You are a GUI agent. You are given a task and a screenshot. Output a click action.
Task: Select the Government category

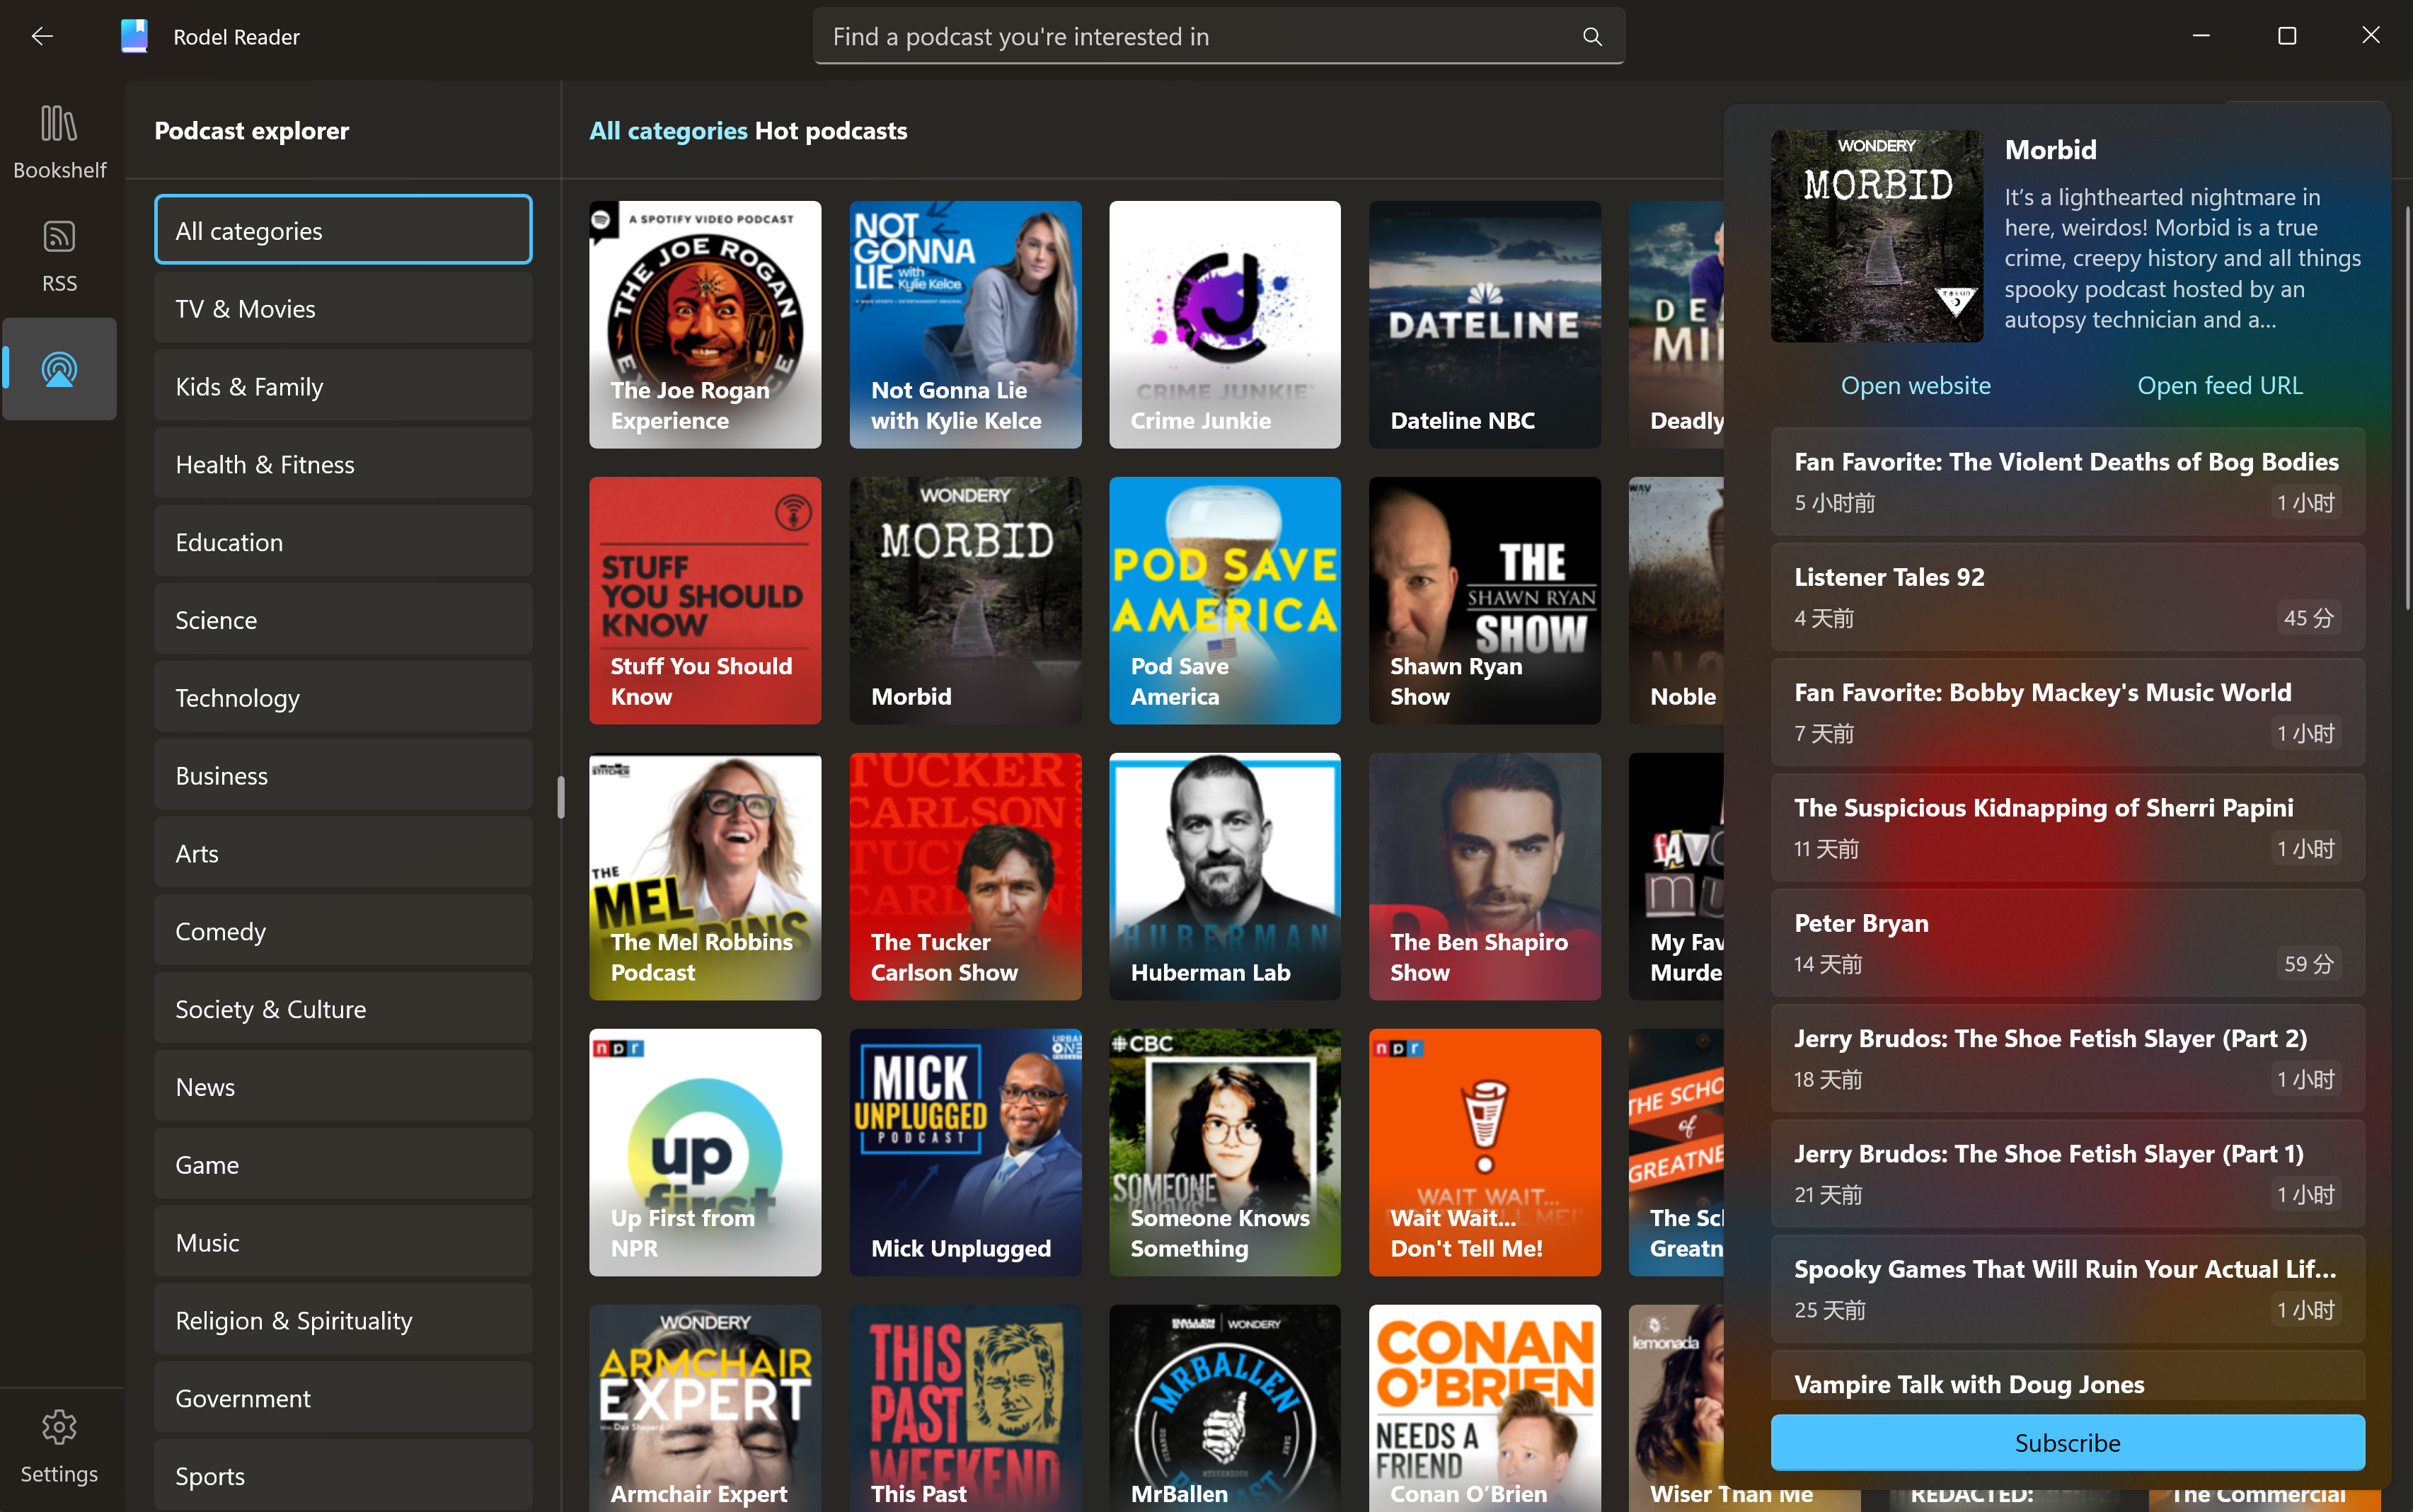point(343,1398)
